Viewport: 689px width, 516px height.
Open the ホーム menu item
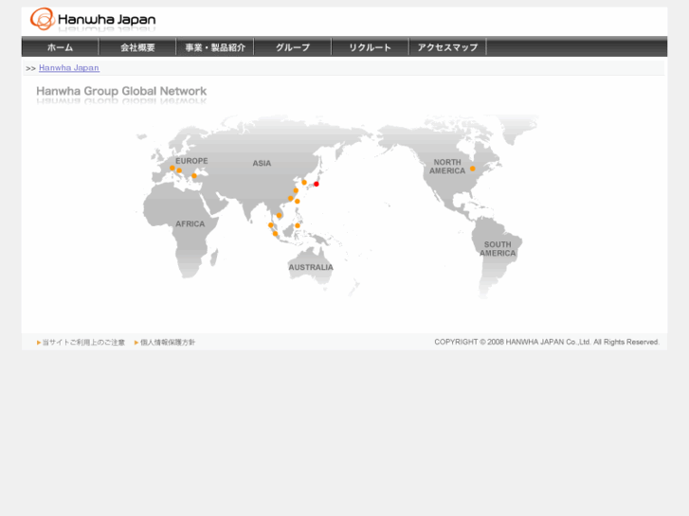pos(61,47)
